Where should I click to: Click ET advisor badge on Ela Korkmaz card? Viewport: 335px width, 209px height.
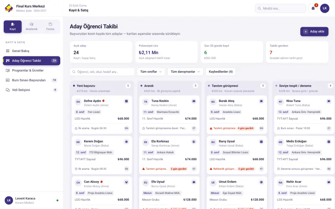(194, 169)
